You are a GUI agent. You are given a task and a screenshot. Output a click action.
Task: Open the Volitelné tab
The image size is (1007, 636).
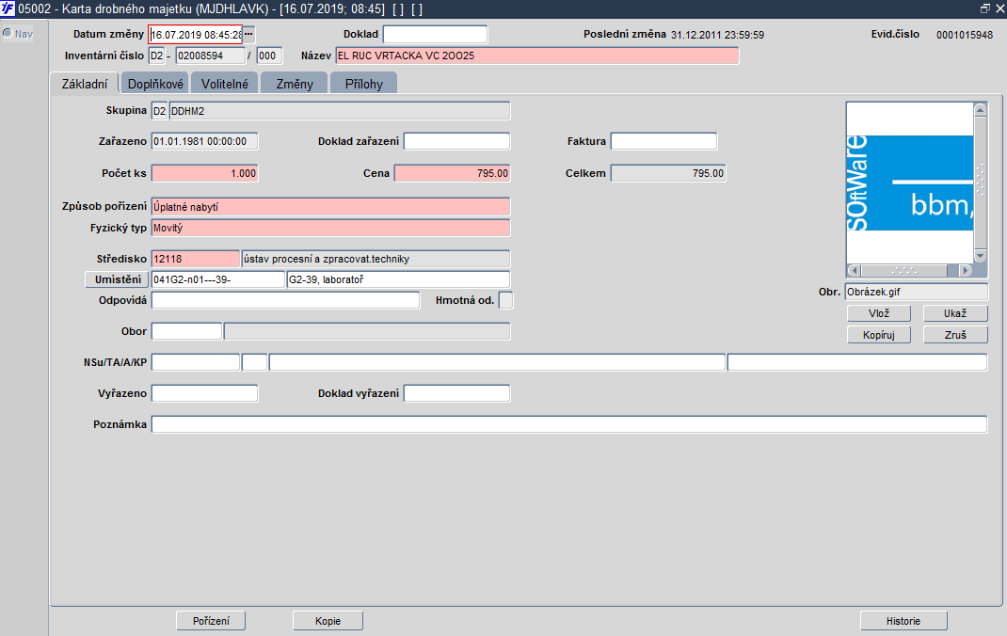[x=225, y=84]
